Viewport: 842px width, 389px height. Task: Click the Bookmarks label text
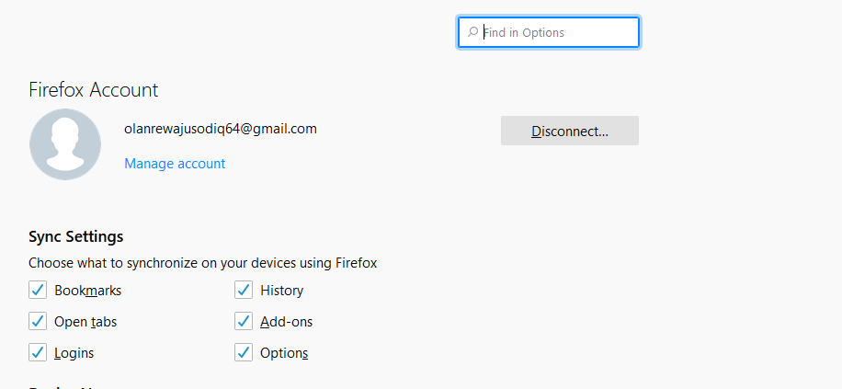click(88, 291)
